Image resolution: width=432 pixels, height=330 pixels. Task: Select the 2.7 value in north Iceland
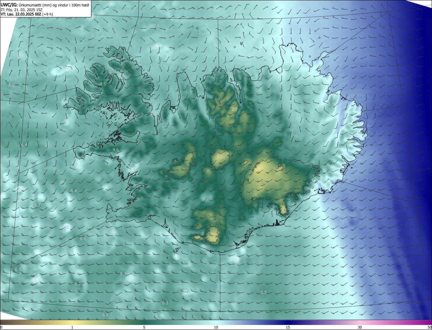pos(234,109)
